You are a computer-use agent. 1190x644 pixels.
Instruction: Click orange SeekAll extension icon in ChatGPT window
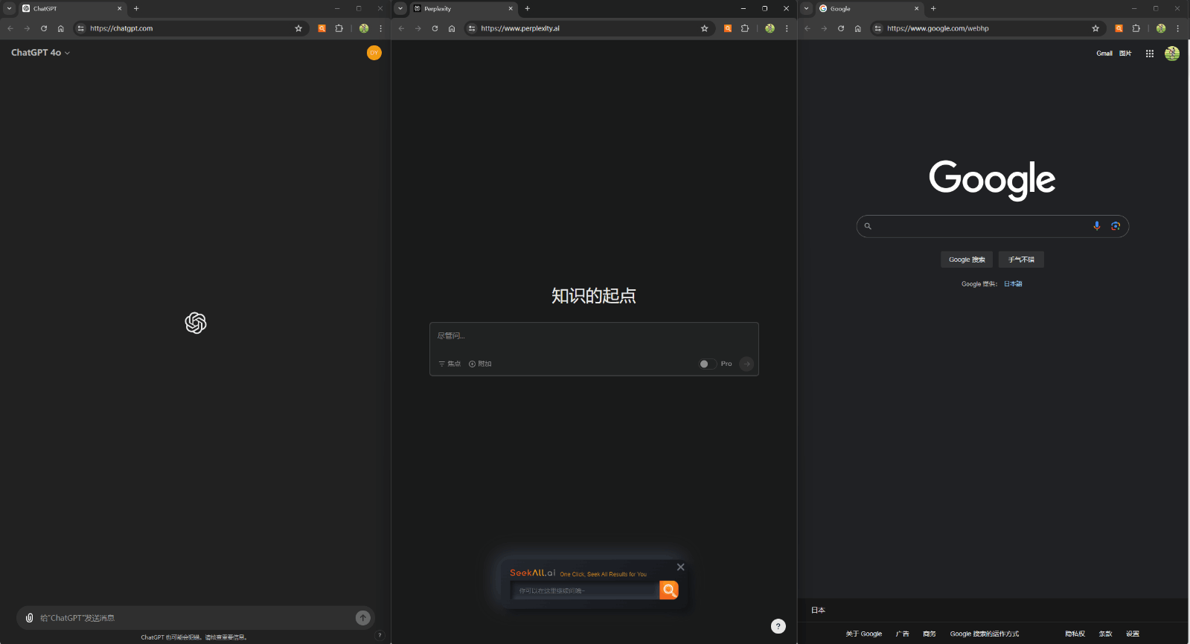[322, 28]
